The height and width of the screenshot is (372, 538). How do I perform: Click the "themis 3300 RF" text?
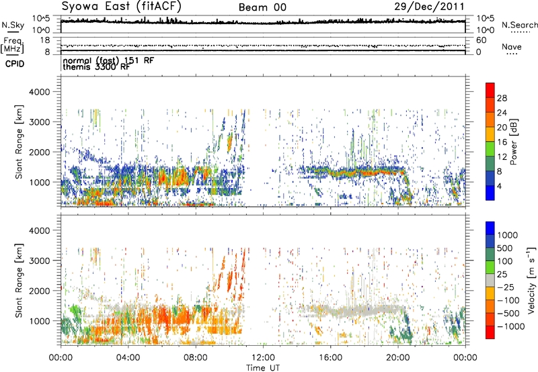96,67
